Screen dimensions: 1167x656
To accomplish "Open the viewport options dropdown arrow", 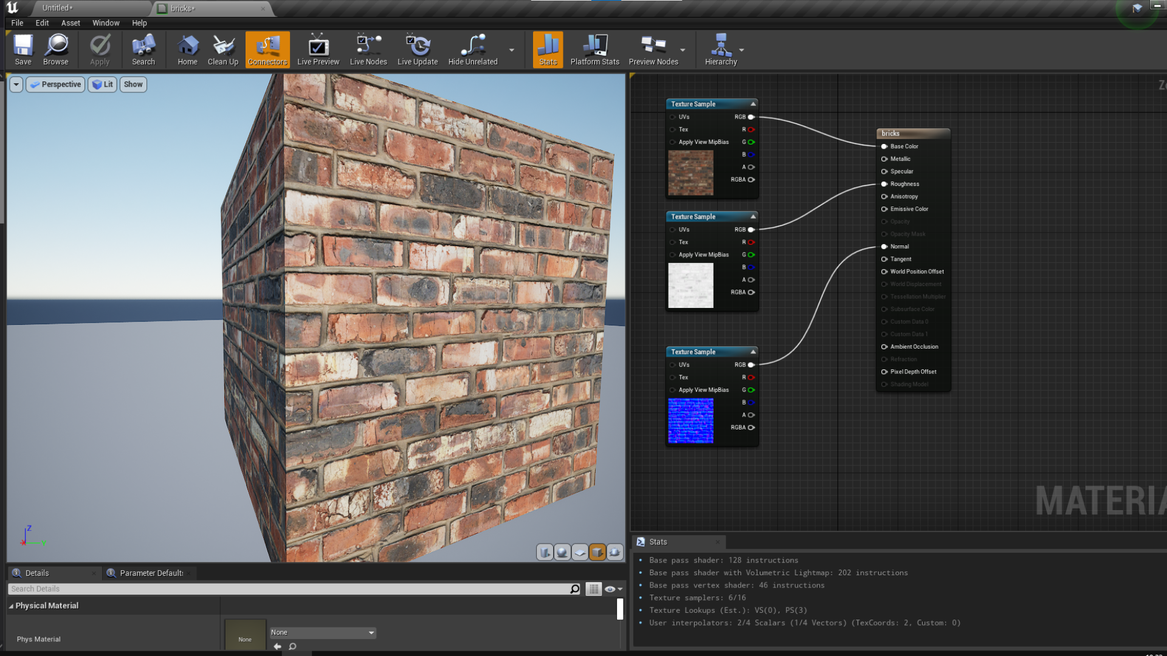I will tap(16, 84).
